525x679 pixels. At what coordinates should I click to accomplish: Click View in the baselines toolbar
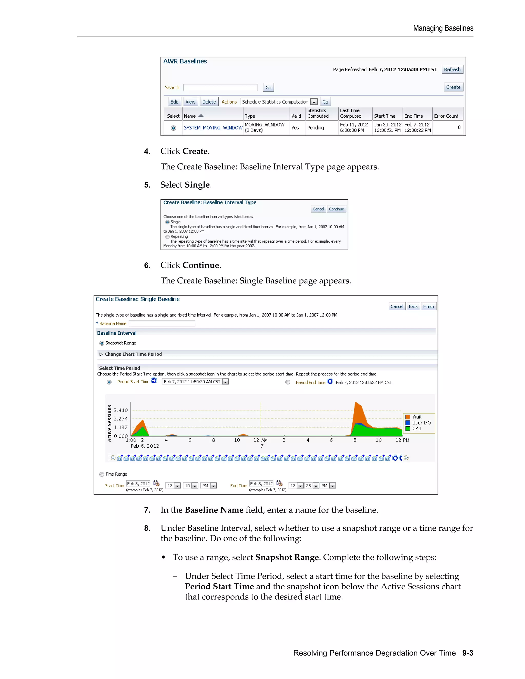click(x=190, y=102)
